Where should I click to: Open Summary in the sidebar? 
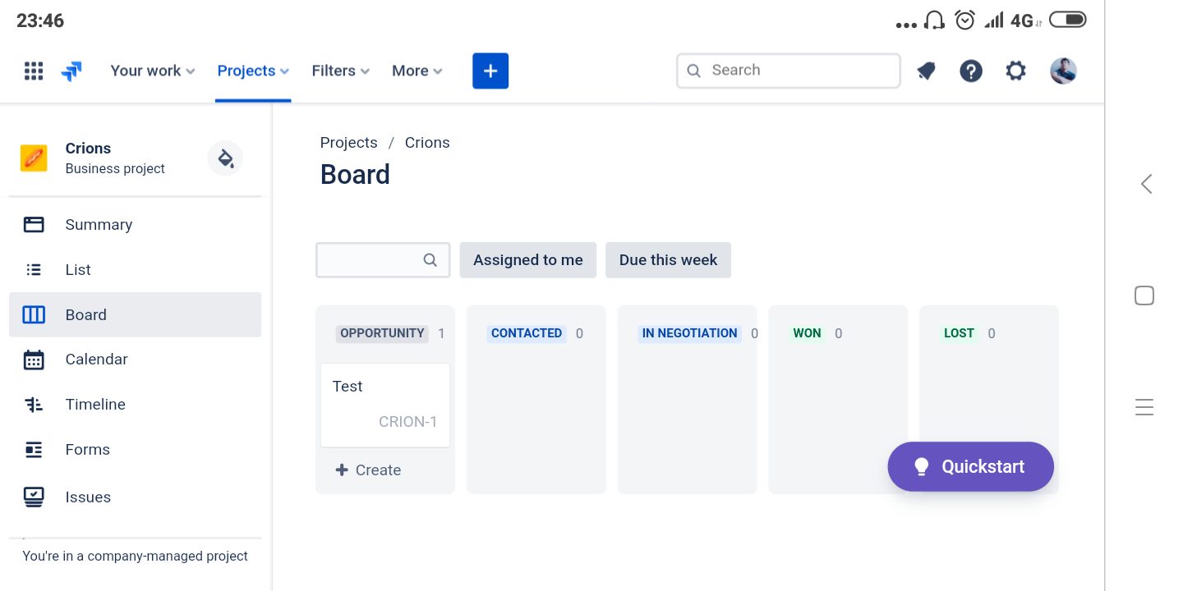click(135, 224)
